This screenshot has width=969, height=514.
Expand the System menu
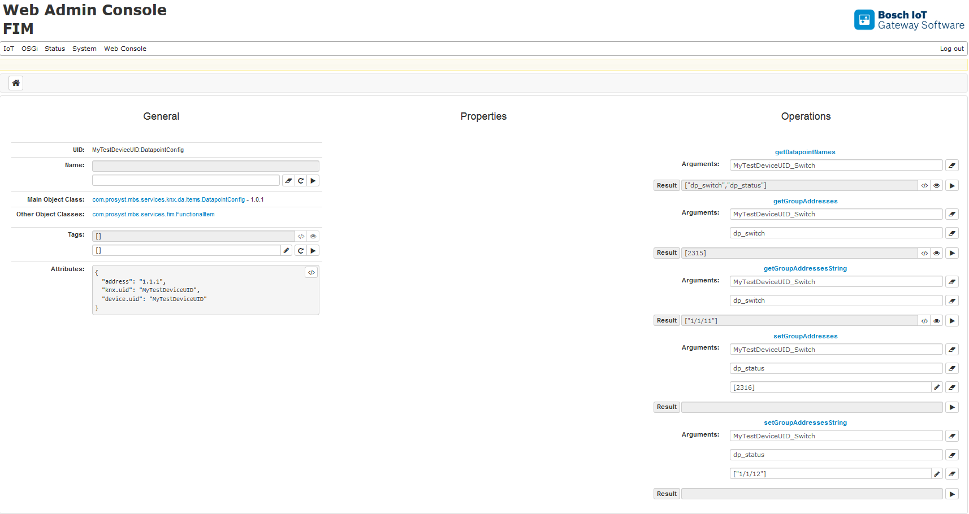[84, 49]
